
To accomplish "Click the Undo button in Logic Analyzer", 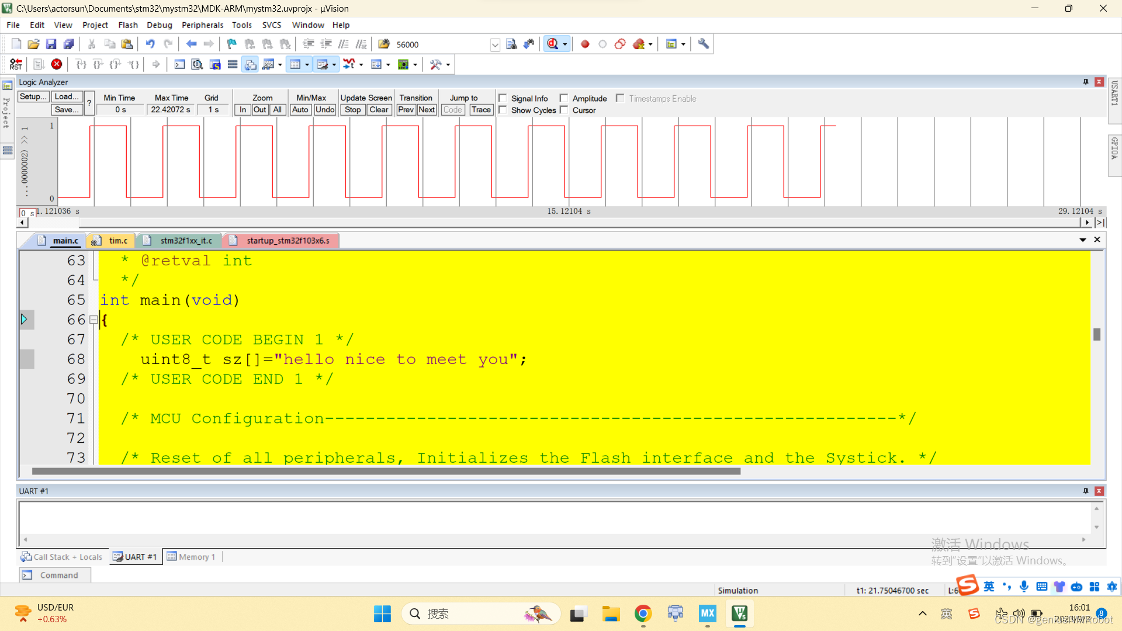I will (324, 110).
